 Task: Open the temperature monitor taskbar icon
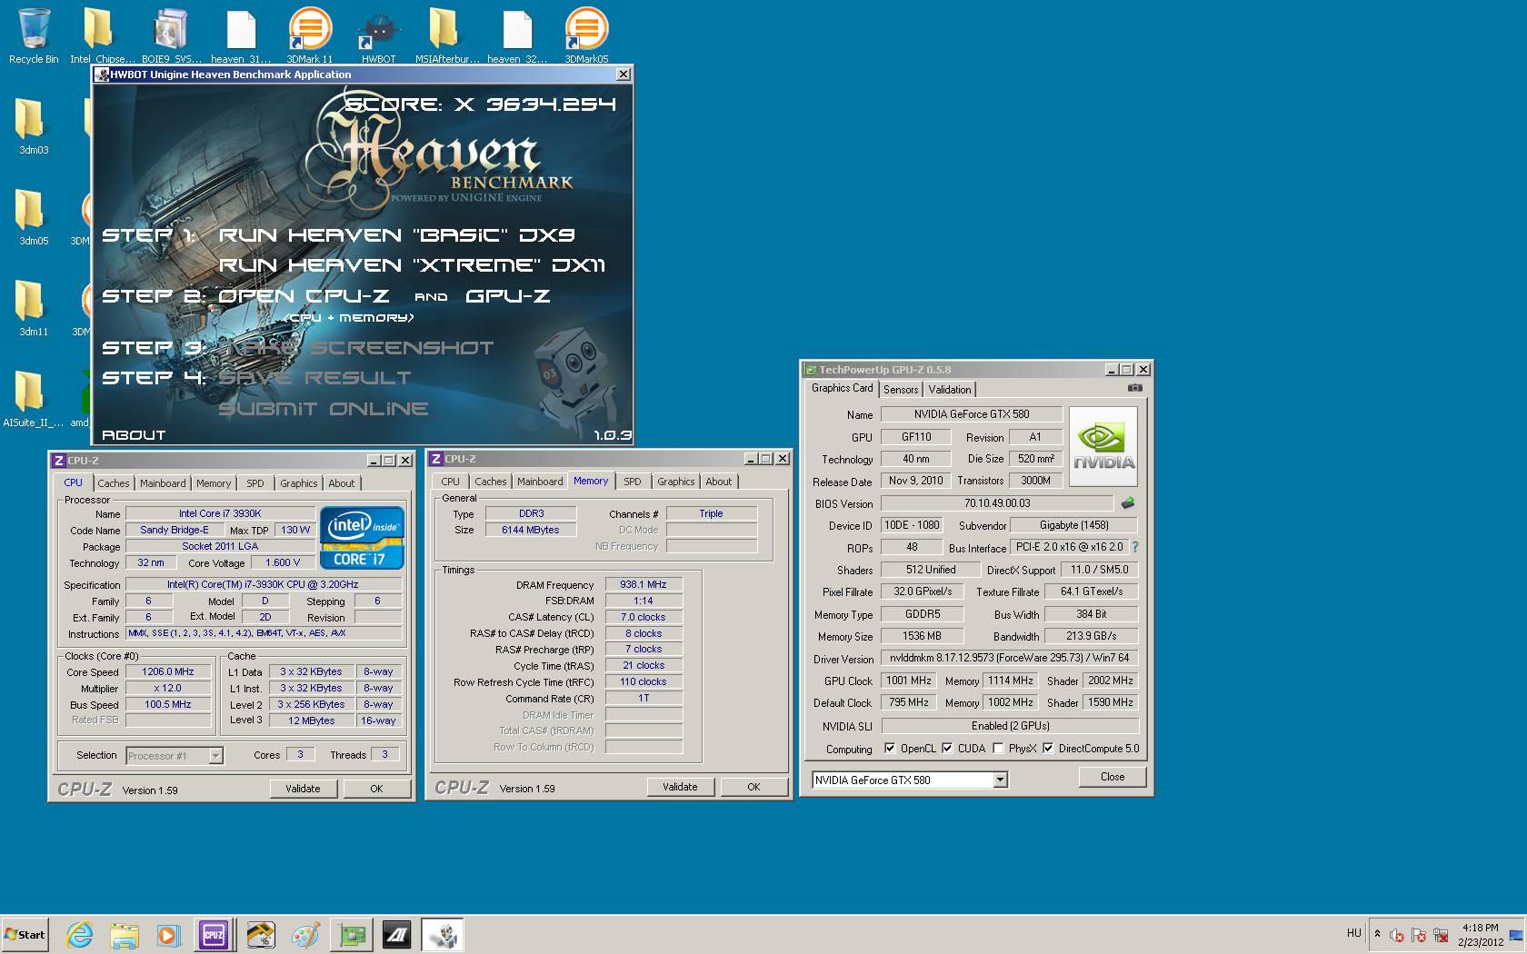261,934
